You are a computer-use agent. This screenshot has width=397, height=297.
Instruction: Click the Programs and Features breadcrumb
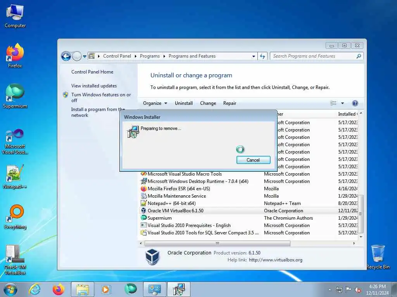pos(192,56)
